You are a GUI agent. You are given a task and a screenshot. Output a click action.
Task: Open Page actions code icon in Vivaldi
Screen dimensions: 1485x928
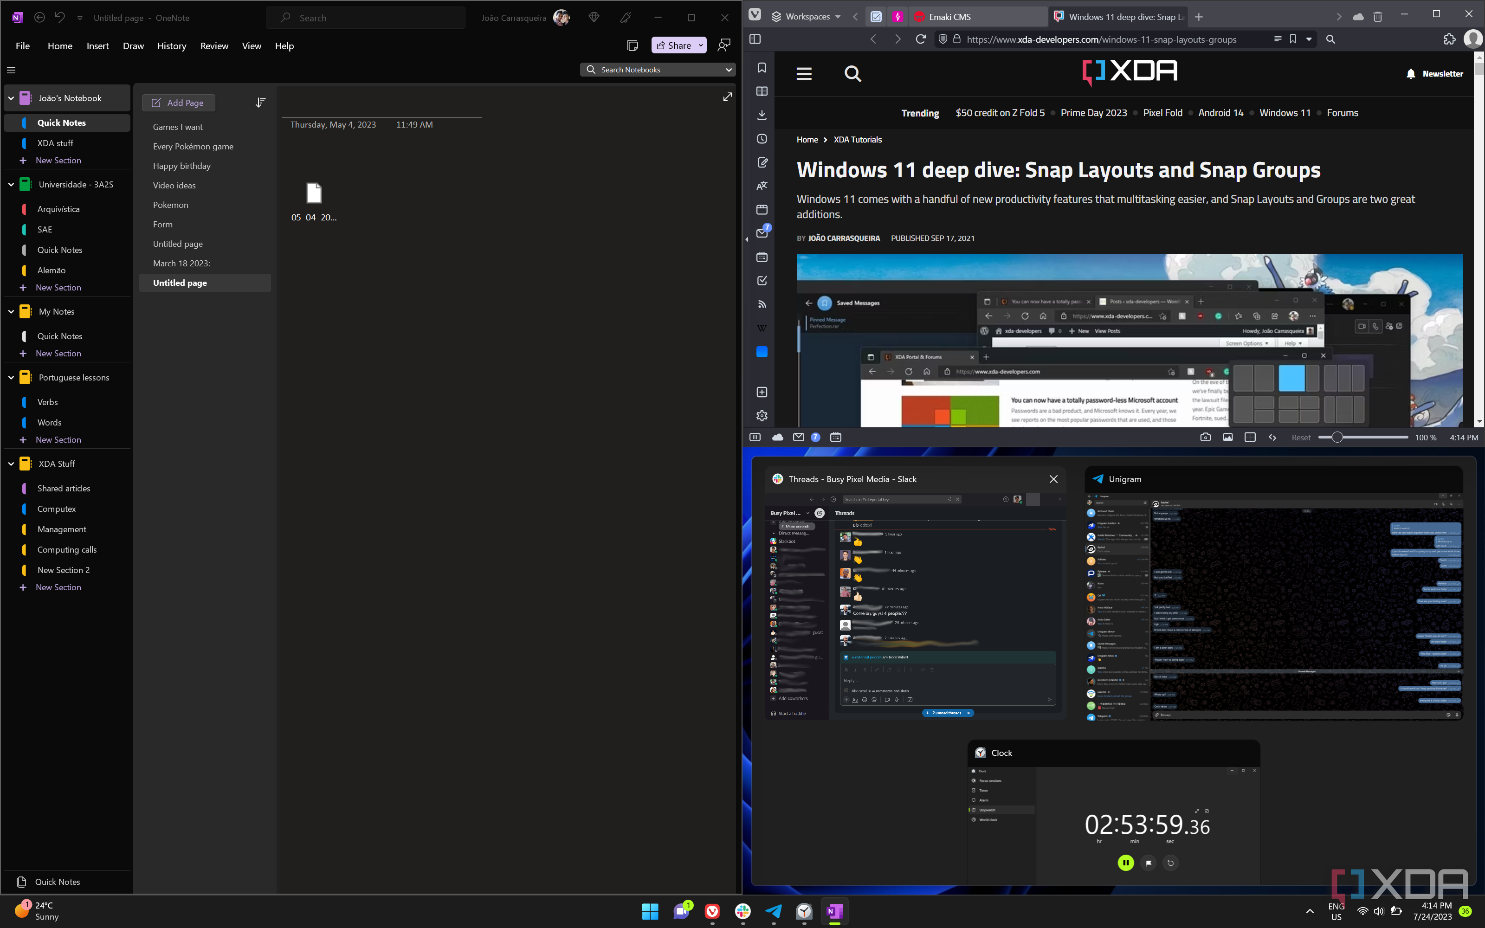tap(1272, 437)
